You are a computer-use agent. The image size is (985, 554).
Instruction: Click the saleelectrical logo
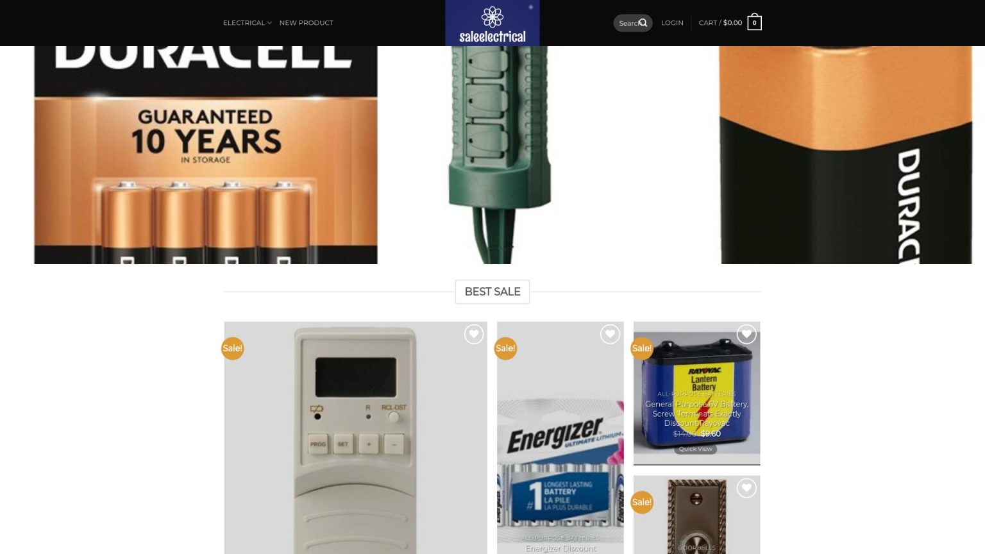492,23
